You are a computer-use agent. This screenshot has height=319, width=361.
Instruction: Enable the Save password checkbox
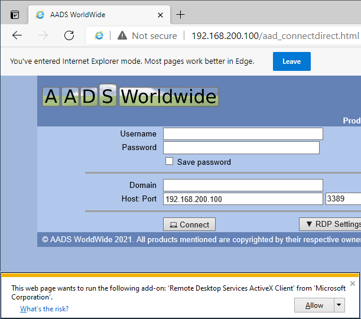(x=170, y=161)
